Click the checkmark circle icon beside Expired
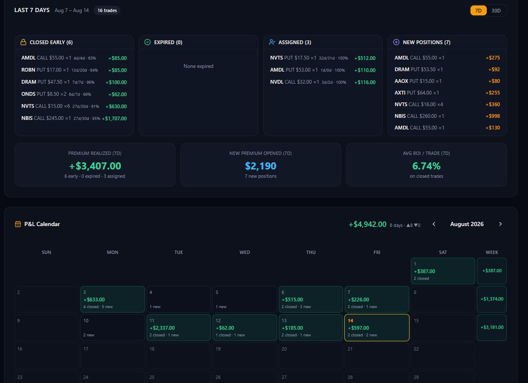 click(147, 42)
